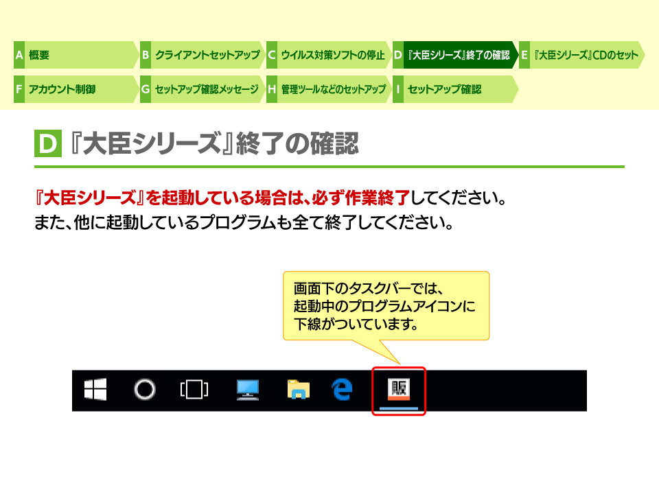The image size is (659, 494).
Task: Click the green D heading badge
Action: click(x=48, y=143)
